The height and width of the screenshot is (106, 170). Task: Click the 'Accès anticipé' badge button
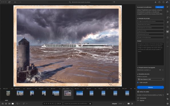click(x=160, y=7)
